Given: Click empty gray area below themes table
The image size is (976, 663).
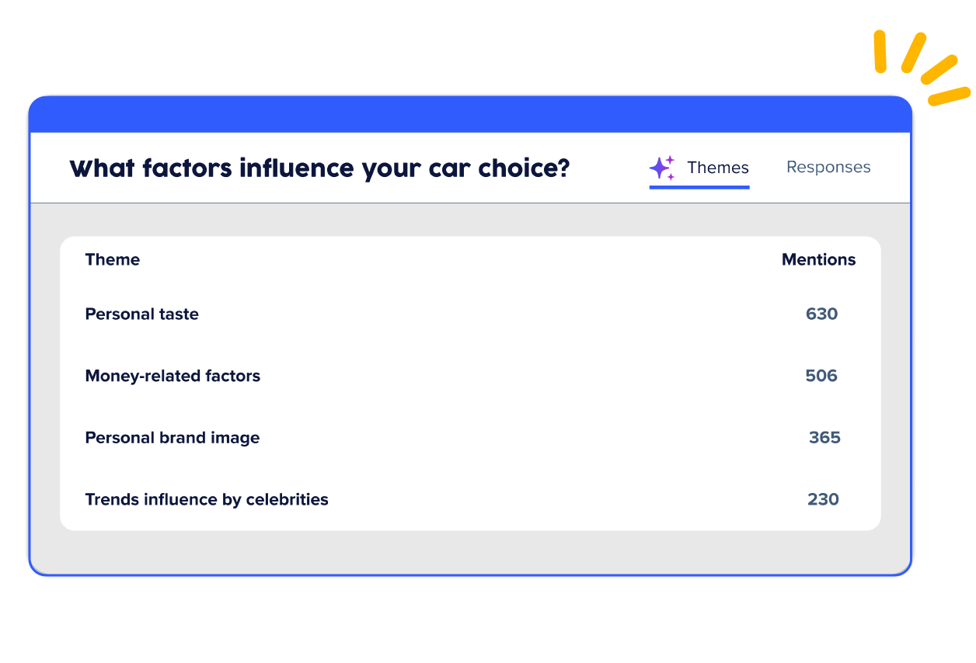Looking at the screenshot, I should pos(470,552).
